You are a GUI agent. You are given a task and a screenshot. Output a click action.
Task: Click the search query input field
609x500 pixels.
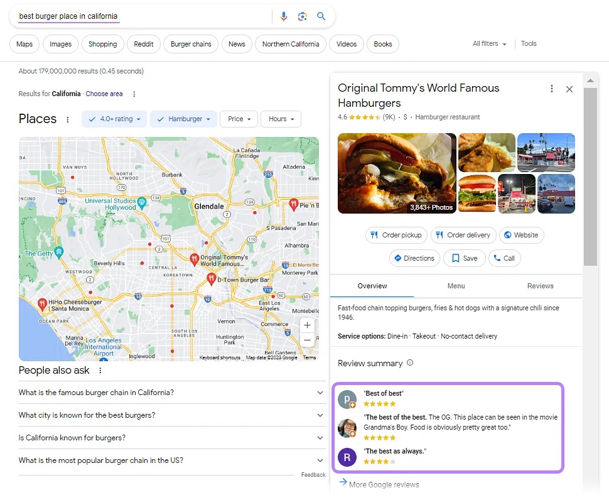point(144,16)
